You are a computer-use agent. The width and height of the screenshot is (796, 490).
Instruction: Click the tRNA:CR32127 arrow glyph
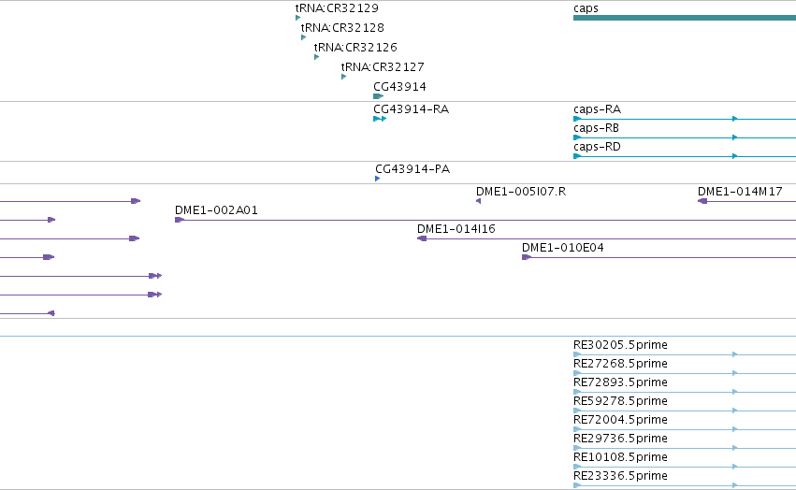tap(343, 77)
